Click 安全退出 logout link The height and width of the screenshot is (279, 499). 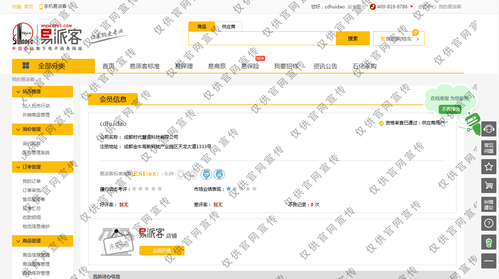click(357, 7)
